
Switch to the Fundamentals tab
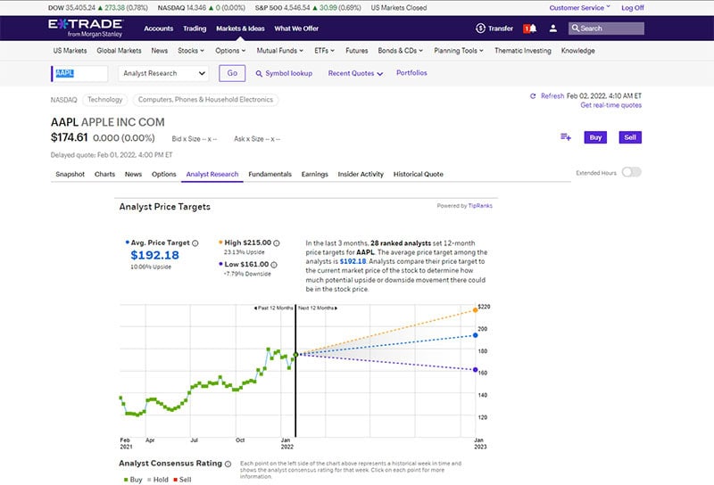tap(270, 175)
